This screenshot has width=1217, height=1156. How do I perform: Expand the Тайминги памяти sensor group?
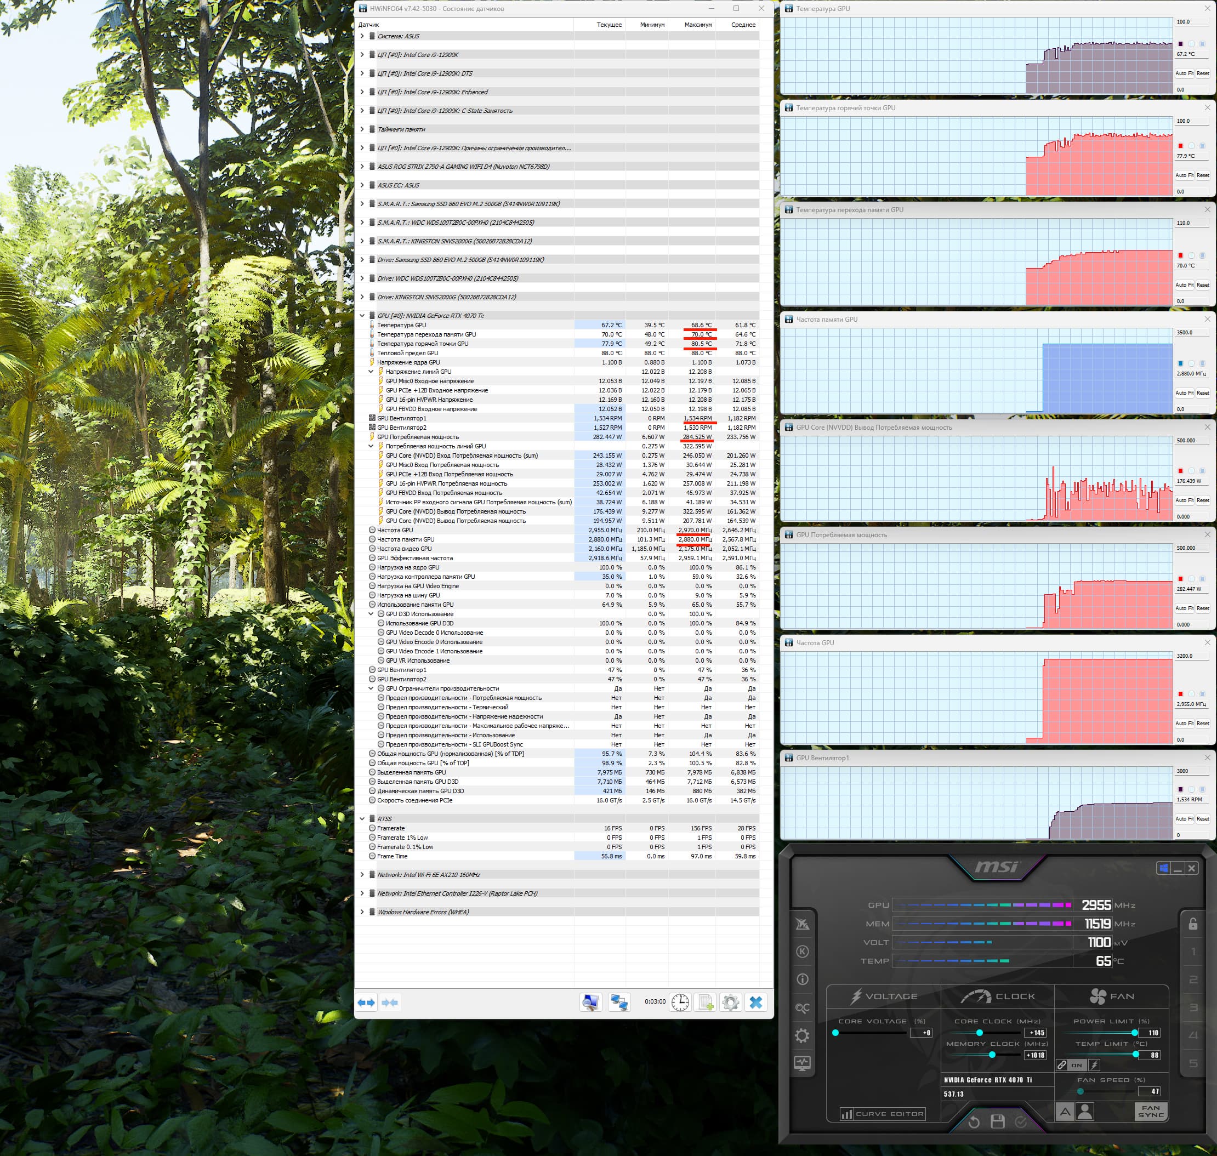coord(362,129)
